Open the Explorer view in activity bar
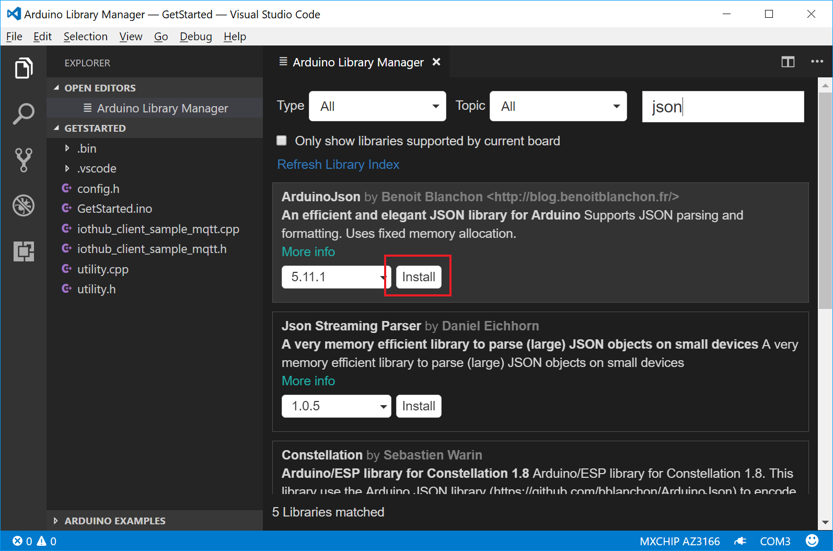The image size is (833, 551). tap(24, 68)
